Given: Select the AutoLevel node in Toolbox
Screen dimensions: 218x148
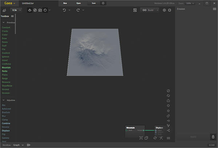Looking at the screenshot, I should (7, 109).
